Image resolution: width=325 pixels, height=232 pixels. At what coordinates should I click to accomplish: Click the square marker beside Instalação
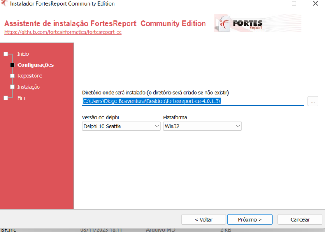(13, 87)
